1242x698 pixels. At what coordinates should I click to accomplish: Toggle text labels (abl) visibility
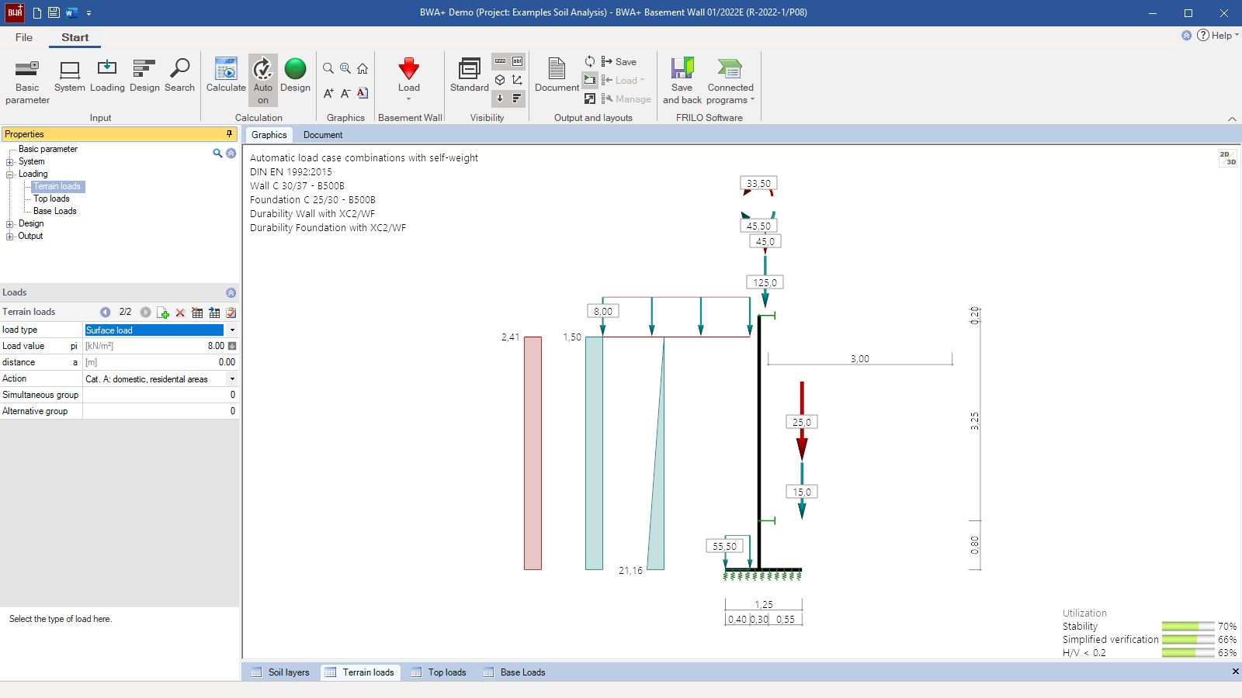517,61
